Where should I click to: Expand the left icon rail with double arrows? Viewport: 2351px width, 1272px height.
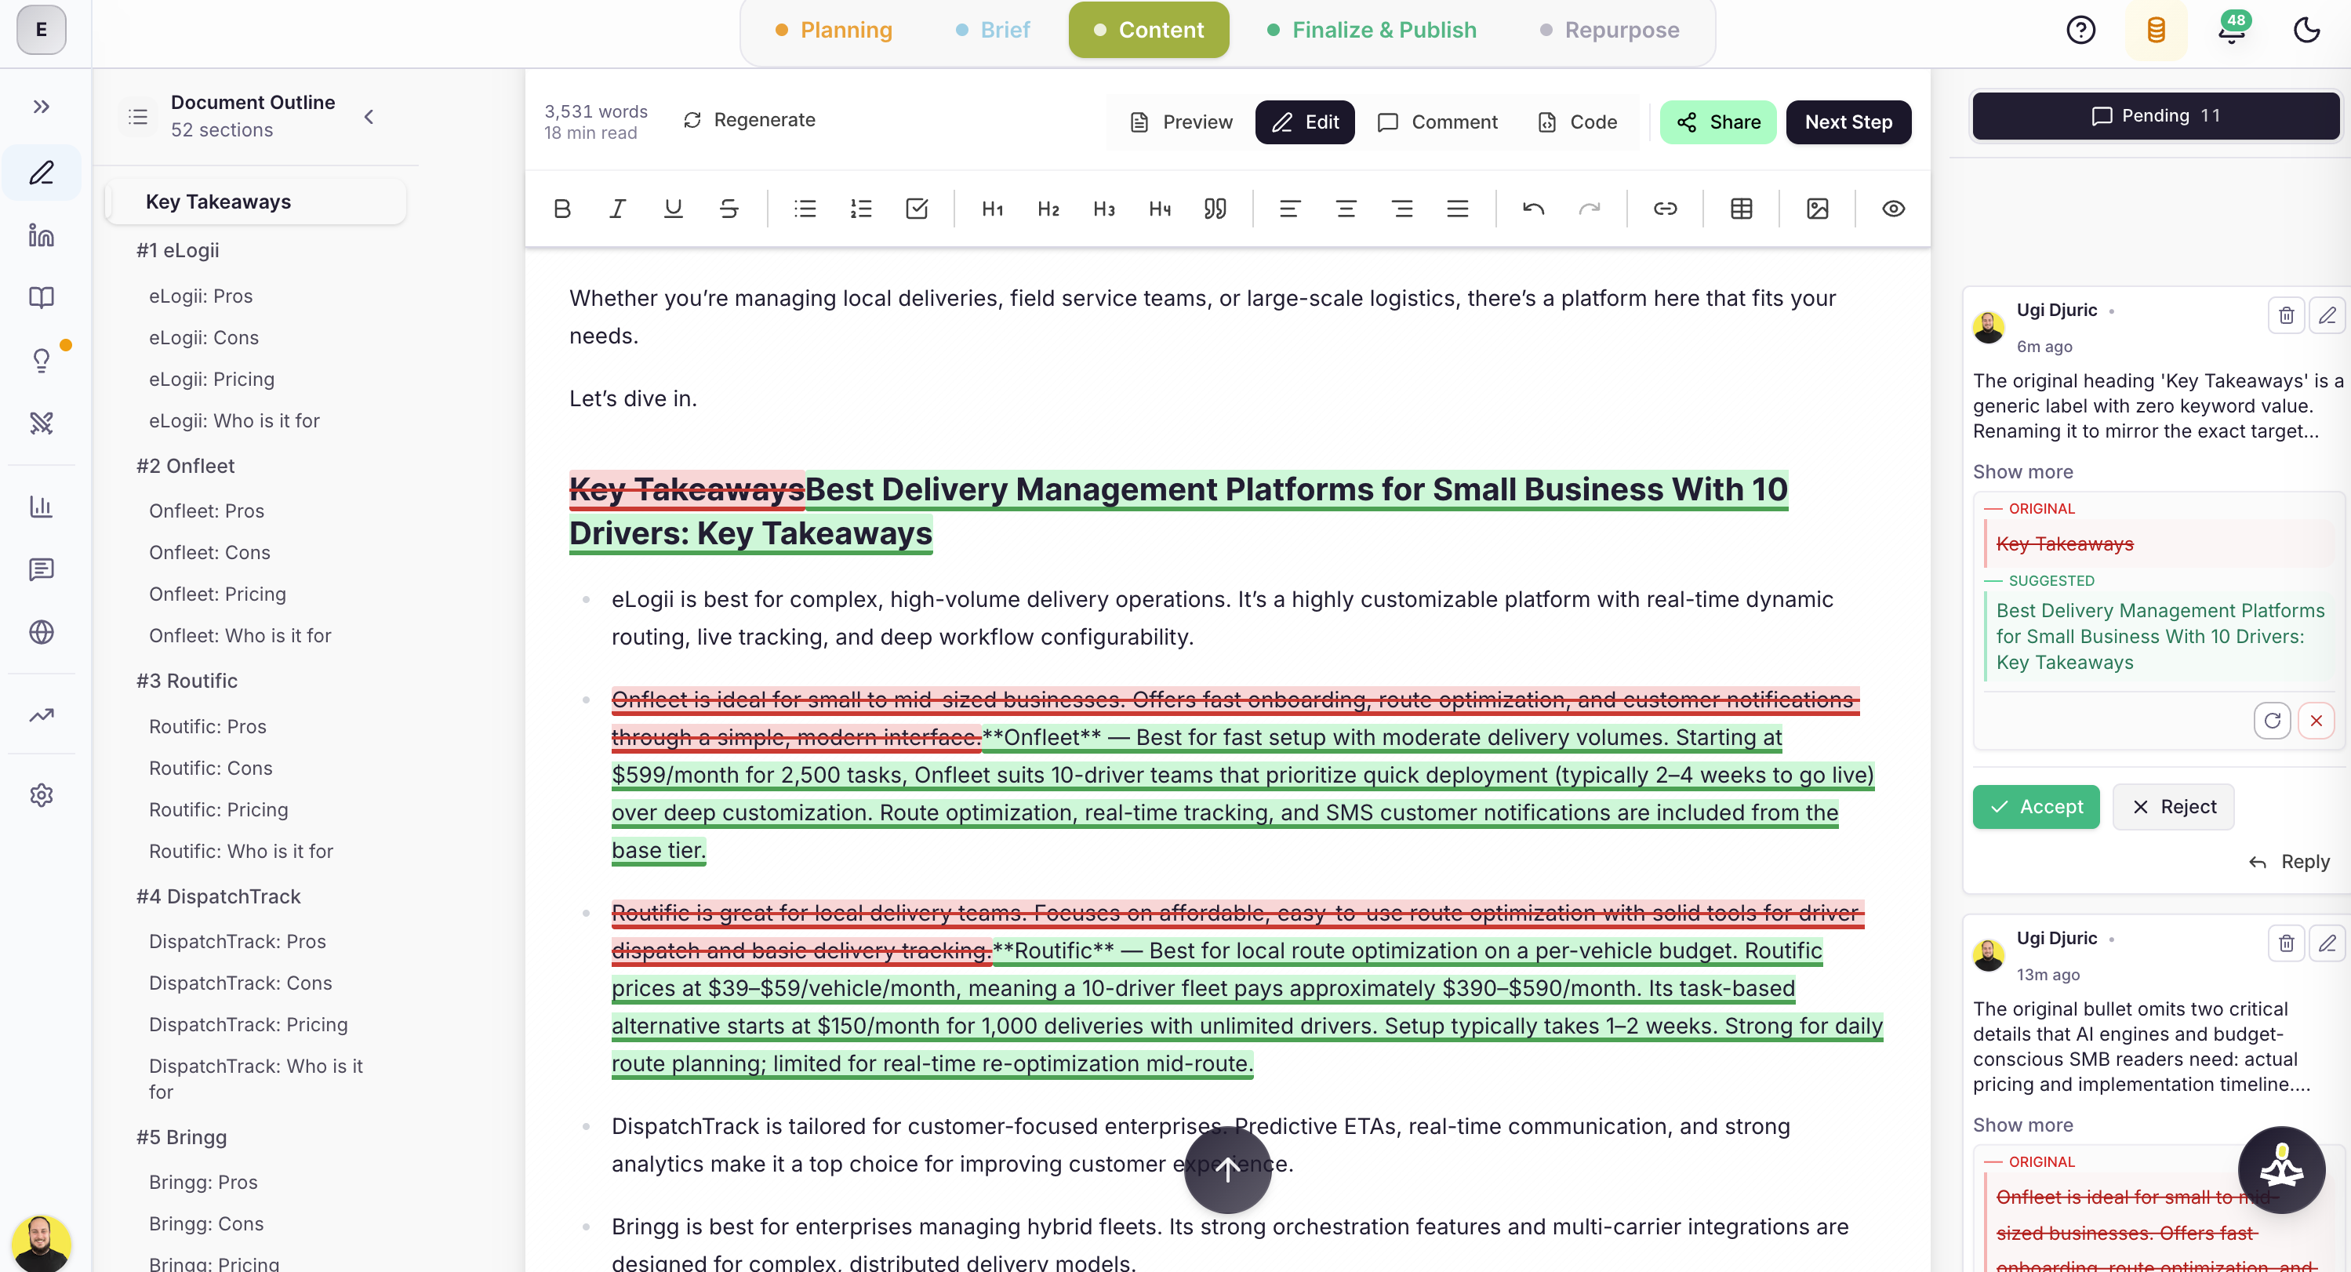tap(41, 106)
